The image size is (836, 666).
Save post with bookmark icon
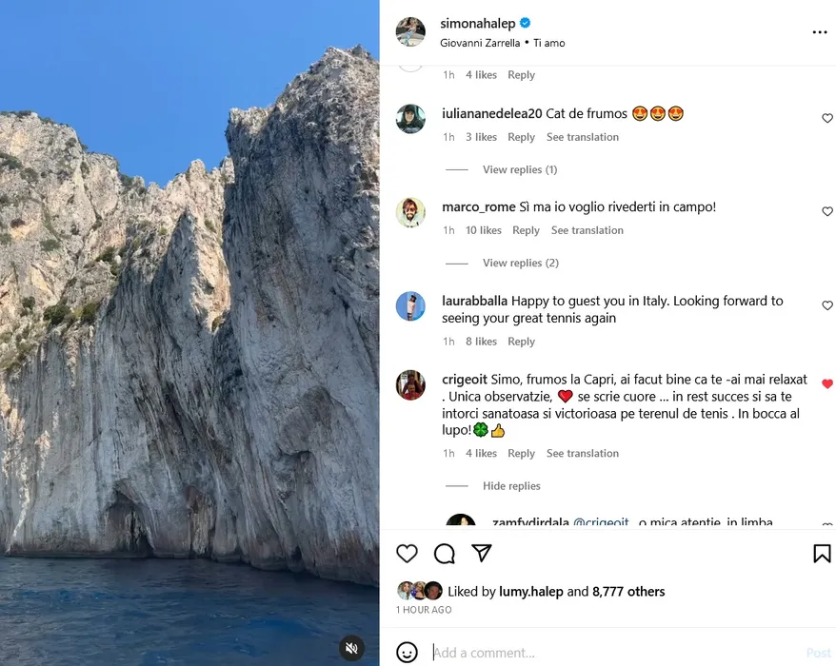(x=822, y=554)
